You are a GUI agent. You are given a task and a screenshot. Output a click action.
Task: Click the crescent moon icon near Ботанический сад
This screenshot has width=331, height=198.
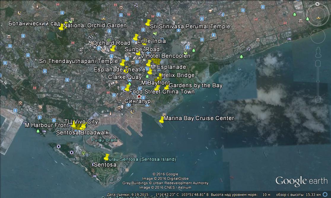coord(19,13)
